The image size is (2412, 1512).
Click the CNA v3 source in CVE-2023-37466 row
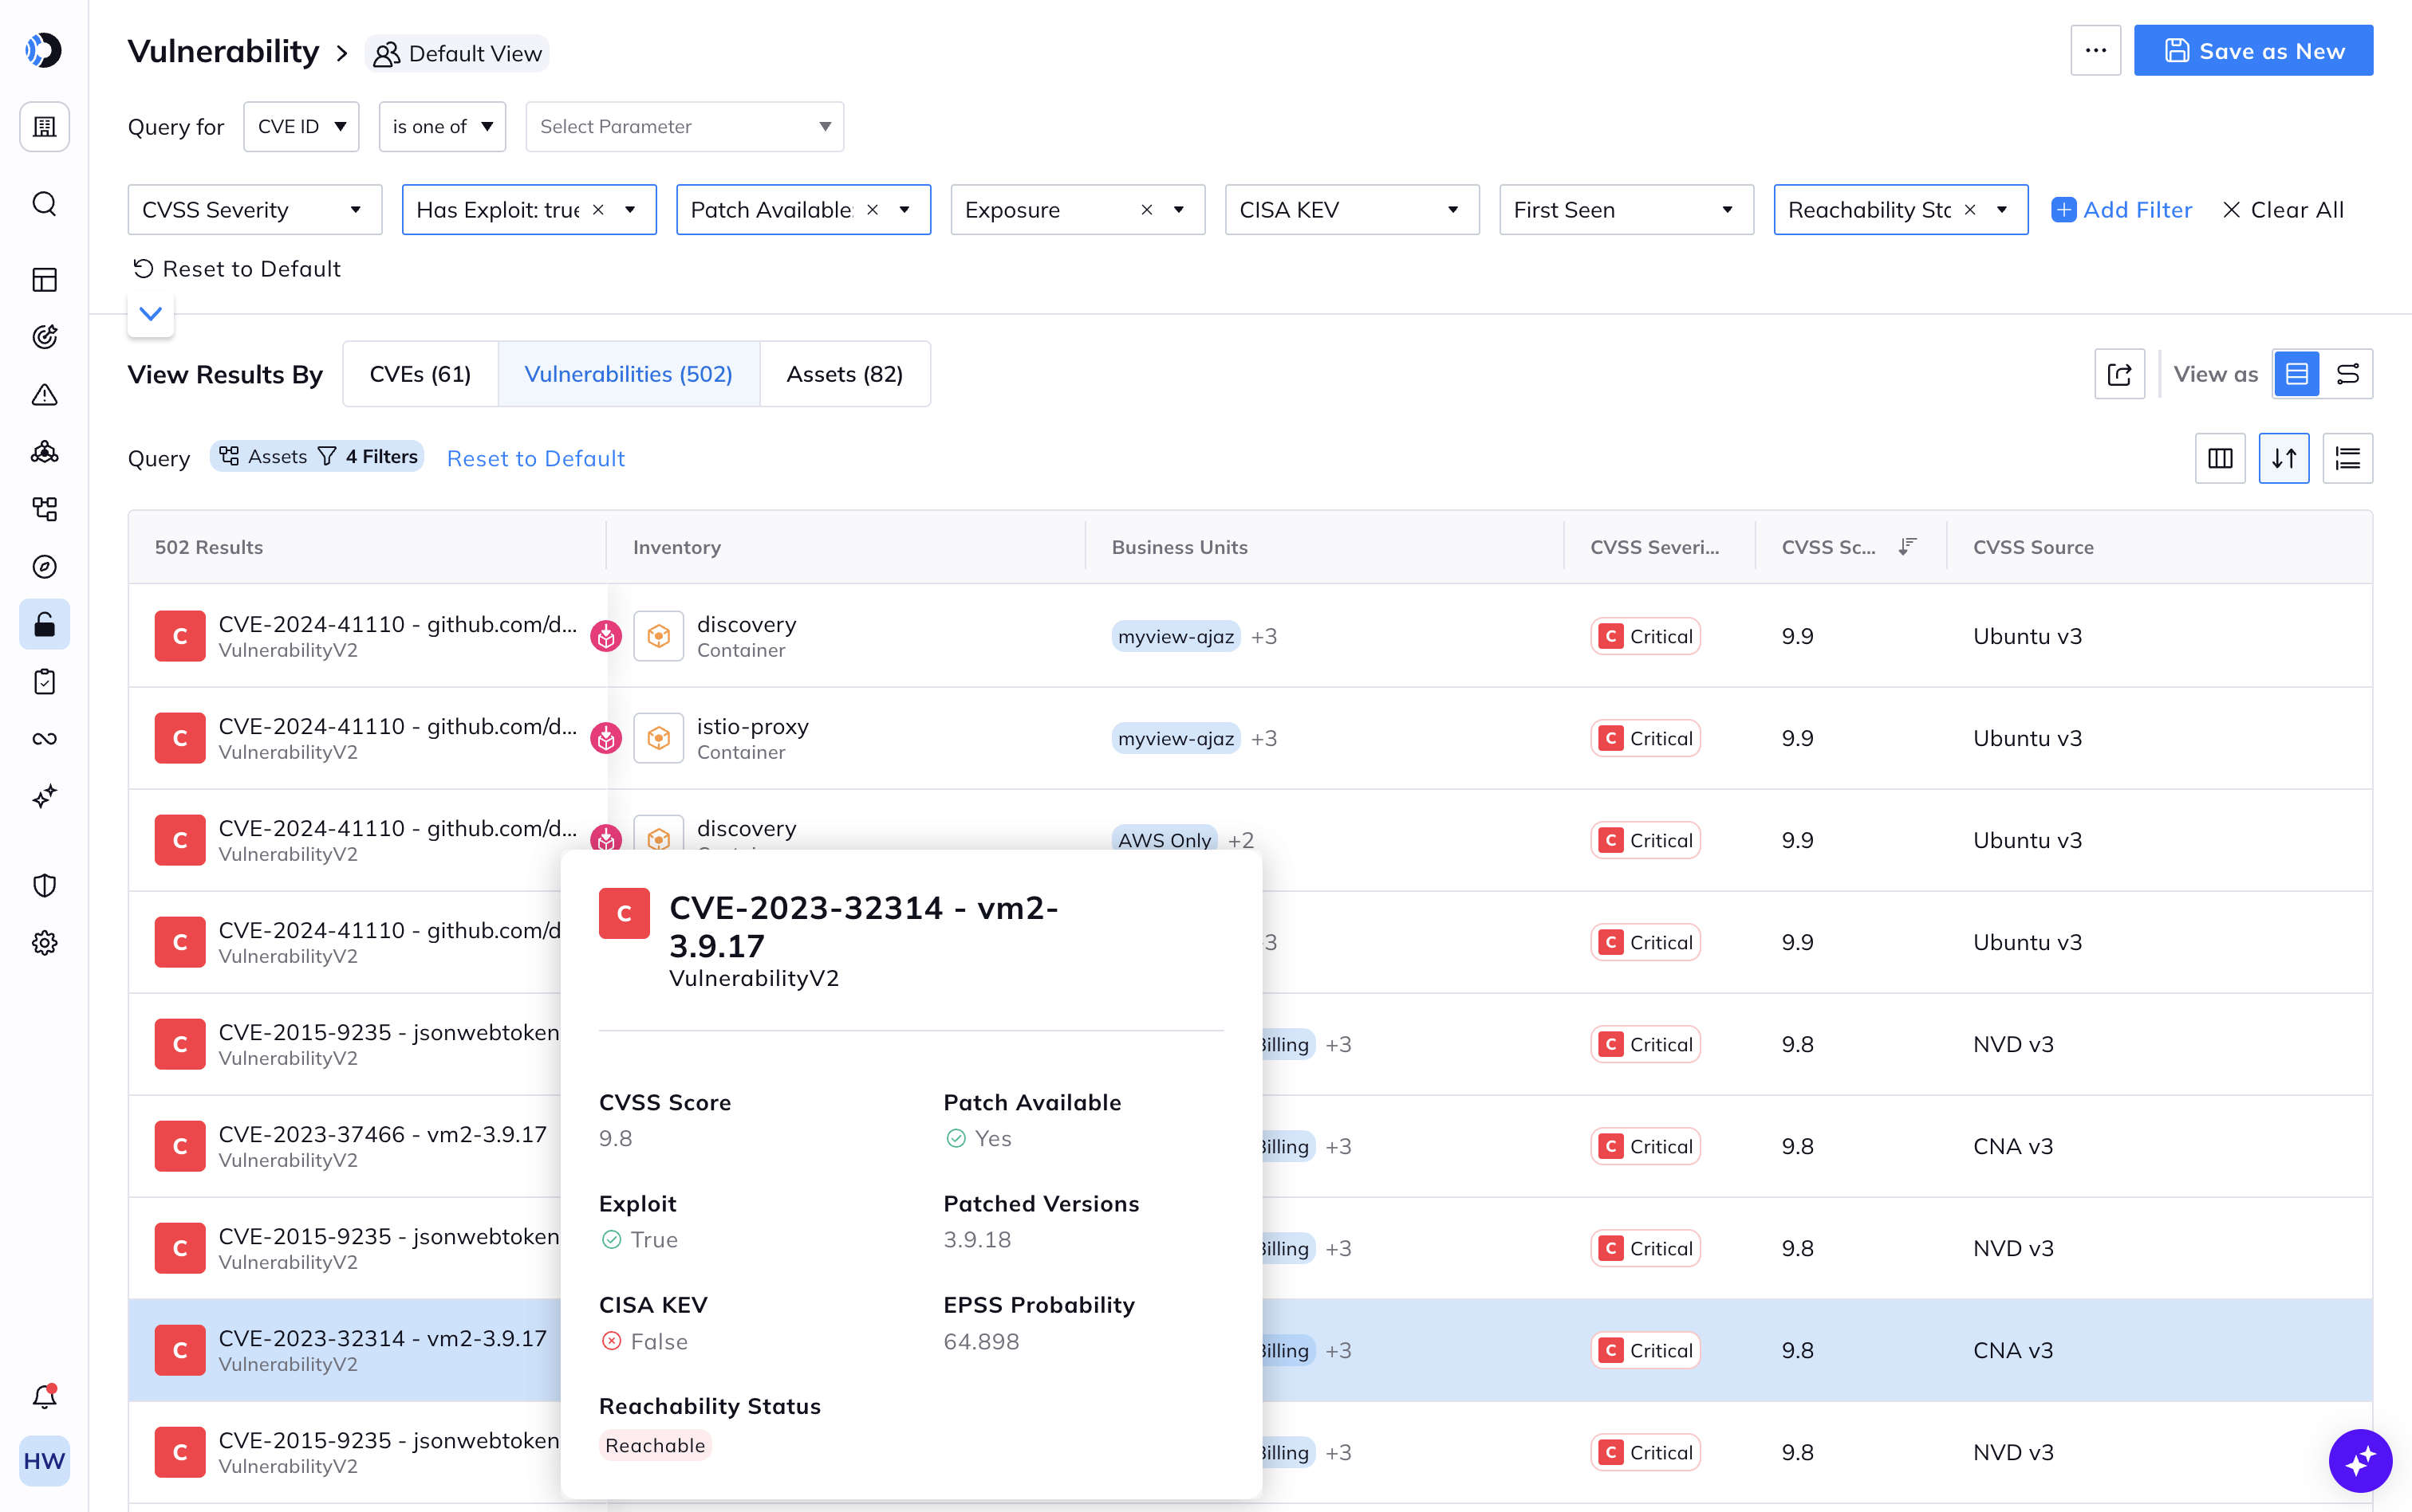click(x=2013, y=1146)
